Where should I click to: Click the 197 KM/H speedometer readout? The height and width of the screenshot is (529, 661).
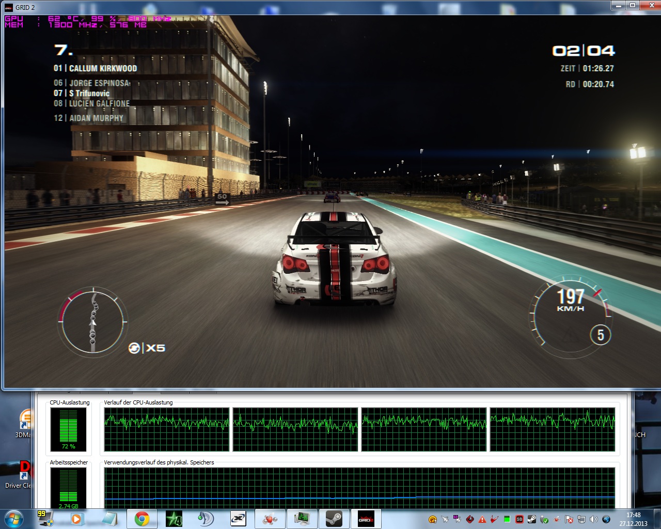[571, 300]
